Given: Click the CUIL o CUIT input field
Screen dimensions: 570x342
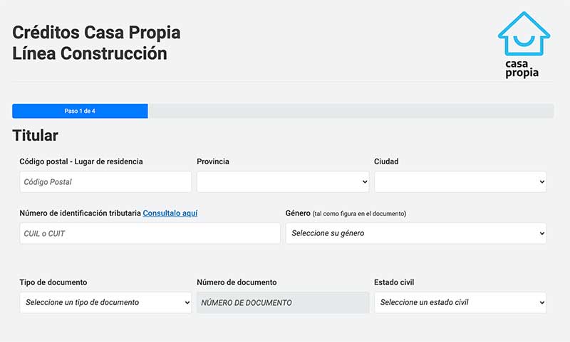Looking at the screenshot, I should (x=150, y=233).
